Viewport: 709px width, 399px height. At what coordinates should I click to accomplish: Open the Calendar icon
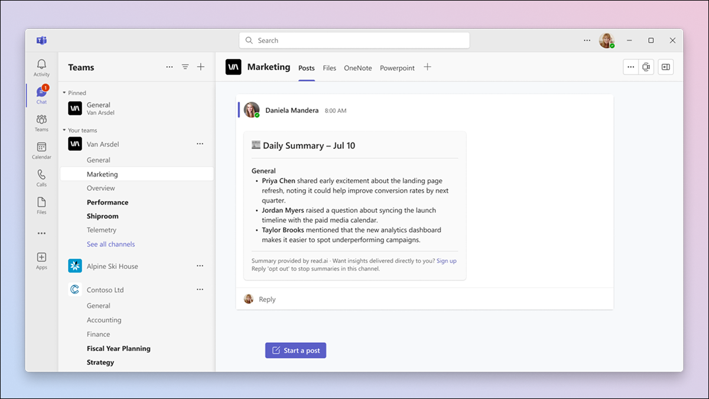(x=41, y=151)
